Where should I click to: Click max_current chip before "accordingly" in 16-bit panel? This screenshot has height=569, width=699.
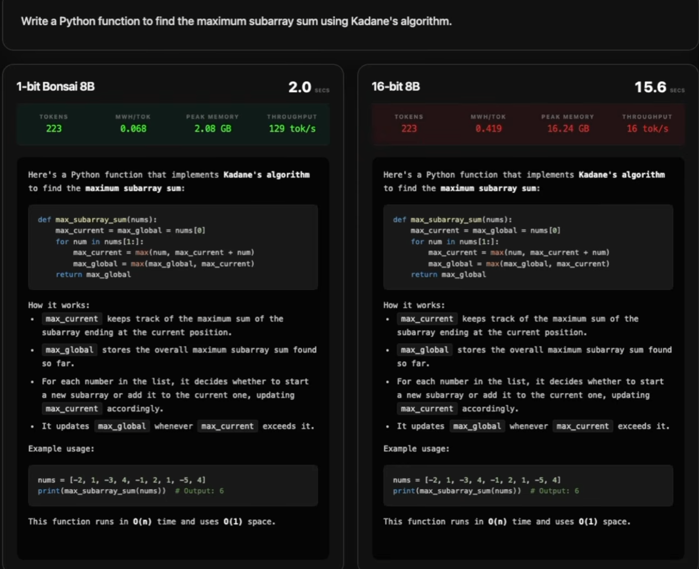[x=427, y=409]
